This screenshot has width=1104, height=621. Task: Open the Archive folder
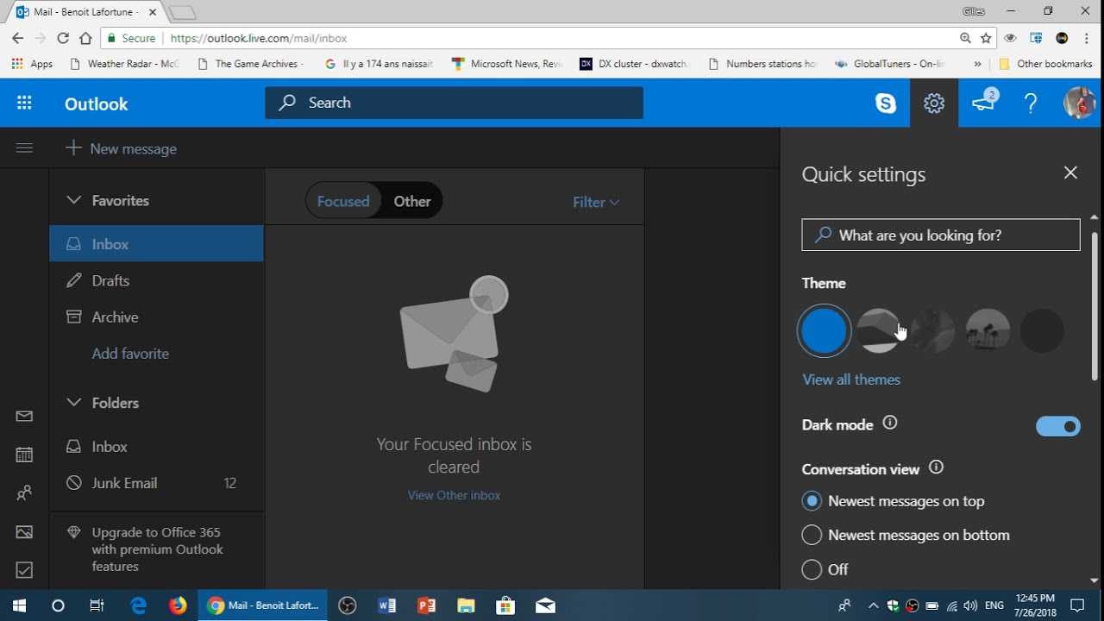(157, 317)
